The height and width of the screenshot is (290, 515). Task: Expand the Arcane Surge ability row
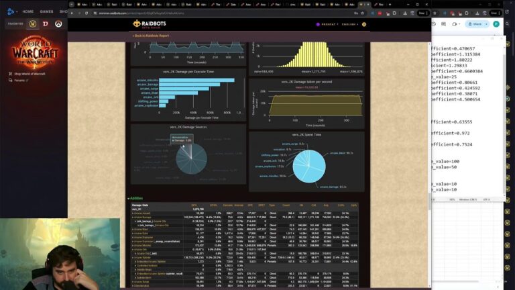pyautogui.click(x=141, y=281)
